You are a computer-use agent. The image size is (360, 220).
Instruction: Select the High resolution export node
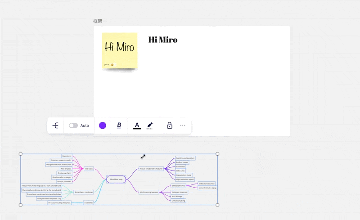(185, 180)
